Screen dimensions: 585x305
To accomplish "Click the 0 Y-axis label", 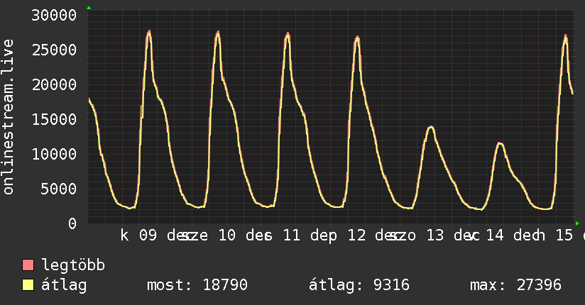I will click(72, 223).
